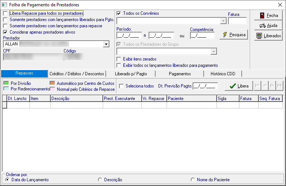Image resolution: width=286 pixels, height=186 pixels.
Task: Go to last record navigation arrow
Action: tap(279, 86)
